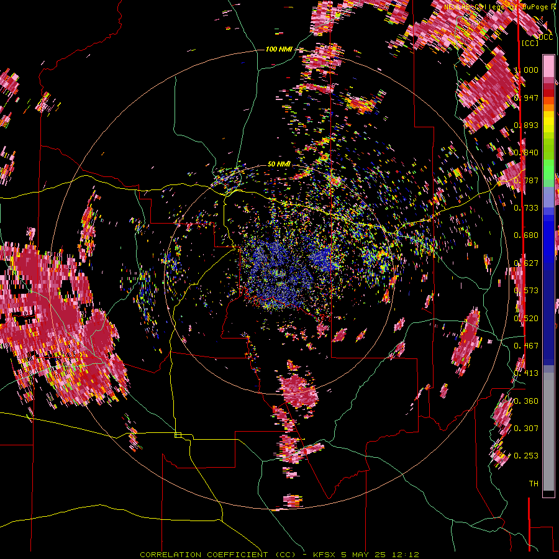
Task: Click the 0.840 scale value
Action: pyautogui.click(x=526, y=153)
